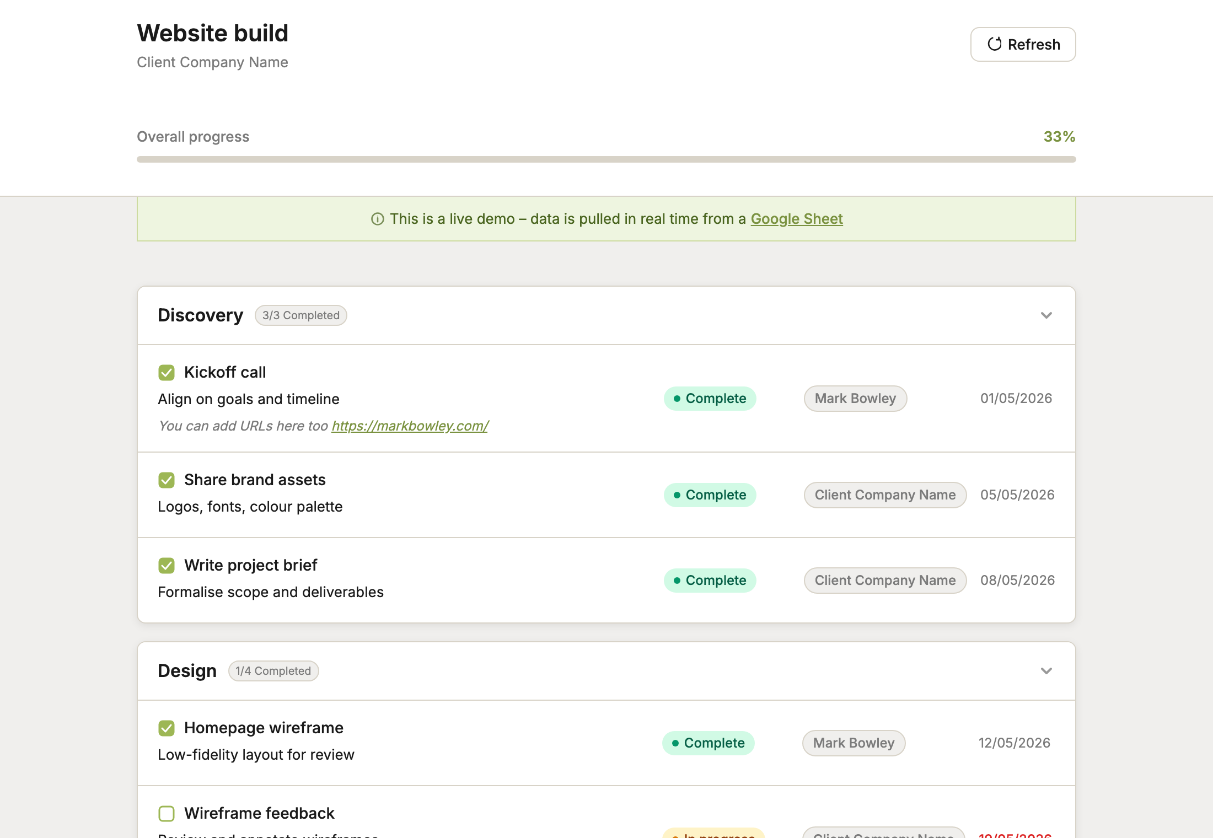Open the markbowley.com URL link
Viewport: 1213px width, 838px height.
(410, 426)
